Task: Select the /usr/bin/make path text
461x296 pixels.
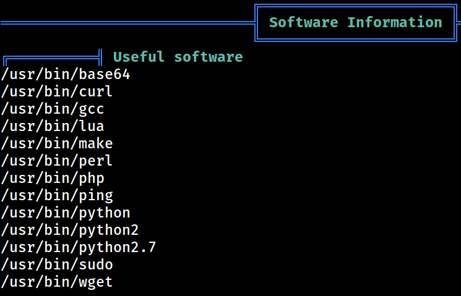Action: tap(57, 143)
